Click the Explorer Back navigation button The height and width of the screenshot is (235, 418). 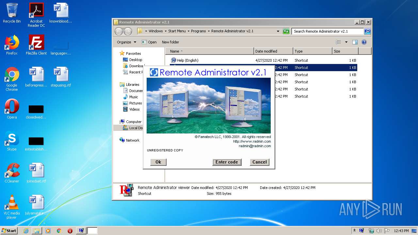[119, 31]
